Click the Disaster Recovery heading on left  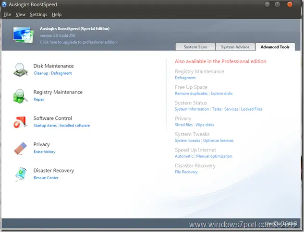click(54, 171)
